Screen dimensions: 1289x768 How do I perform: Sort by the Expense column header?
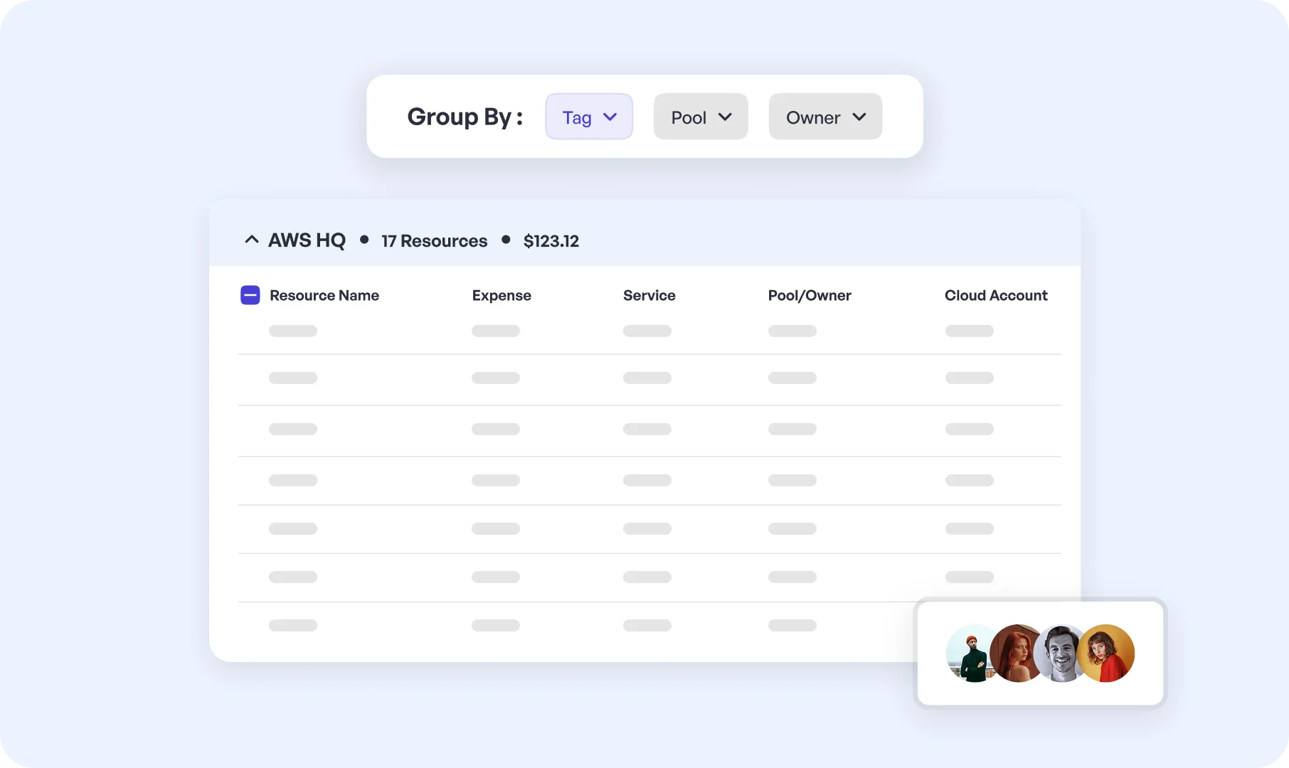501,295
